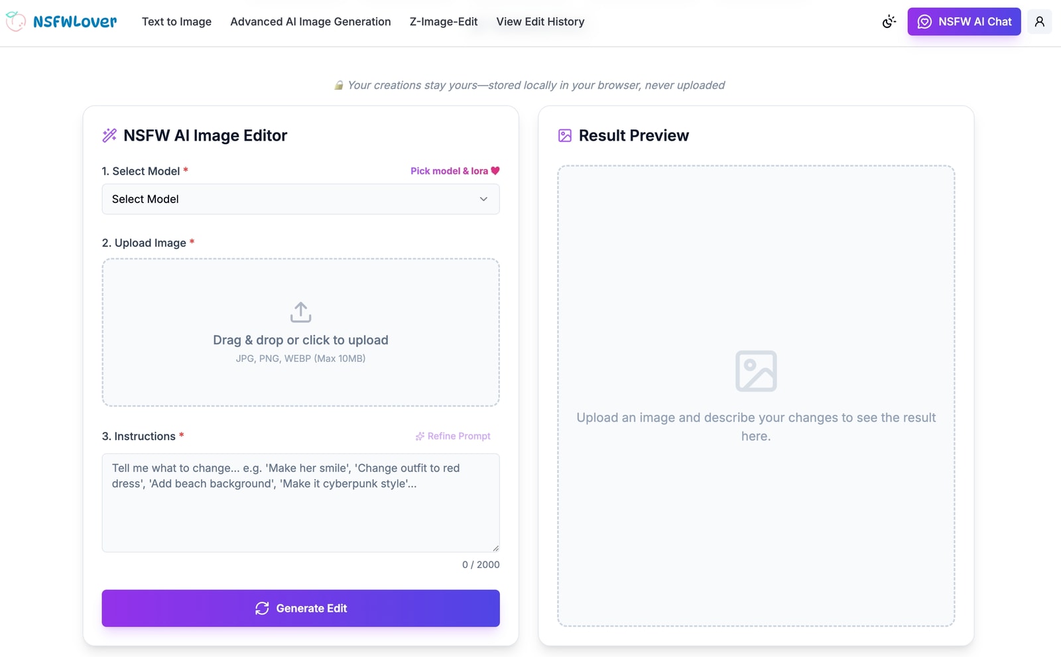This screenshot has height=657, width=1061.
Task: Expand the model list via chevron arrow
Action: pyautogui.click(x=483, y=199)
